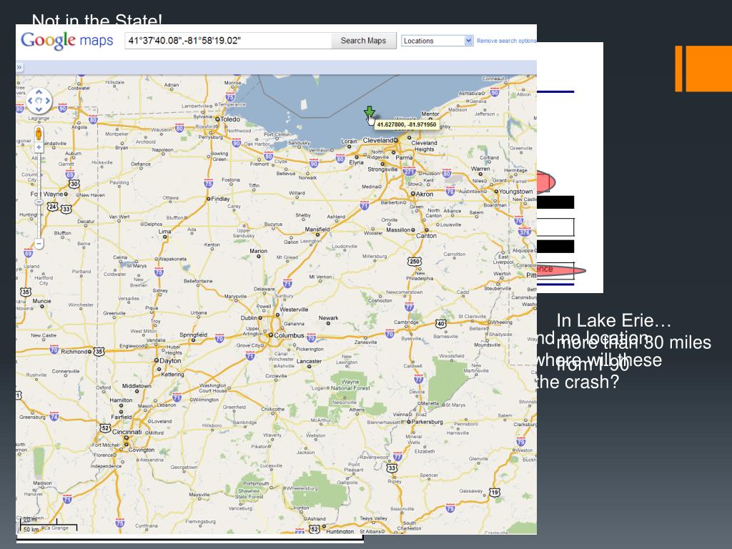The height and width of the screenshot is (549, 732).
Task: Click the Columbus city label
Action: pos(289,335)
